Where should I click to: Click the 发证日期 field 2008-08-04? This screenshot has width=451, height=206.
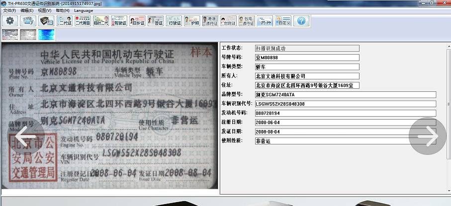click(x=346, y=132)
